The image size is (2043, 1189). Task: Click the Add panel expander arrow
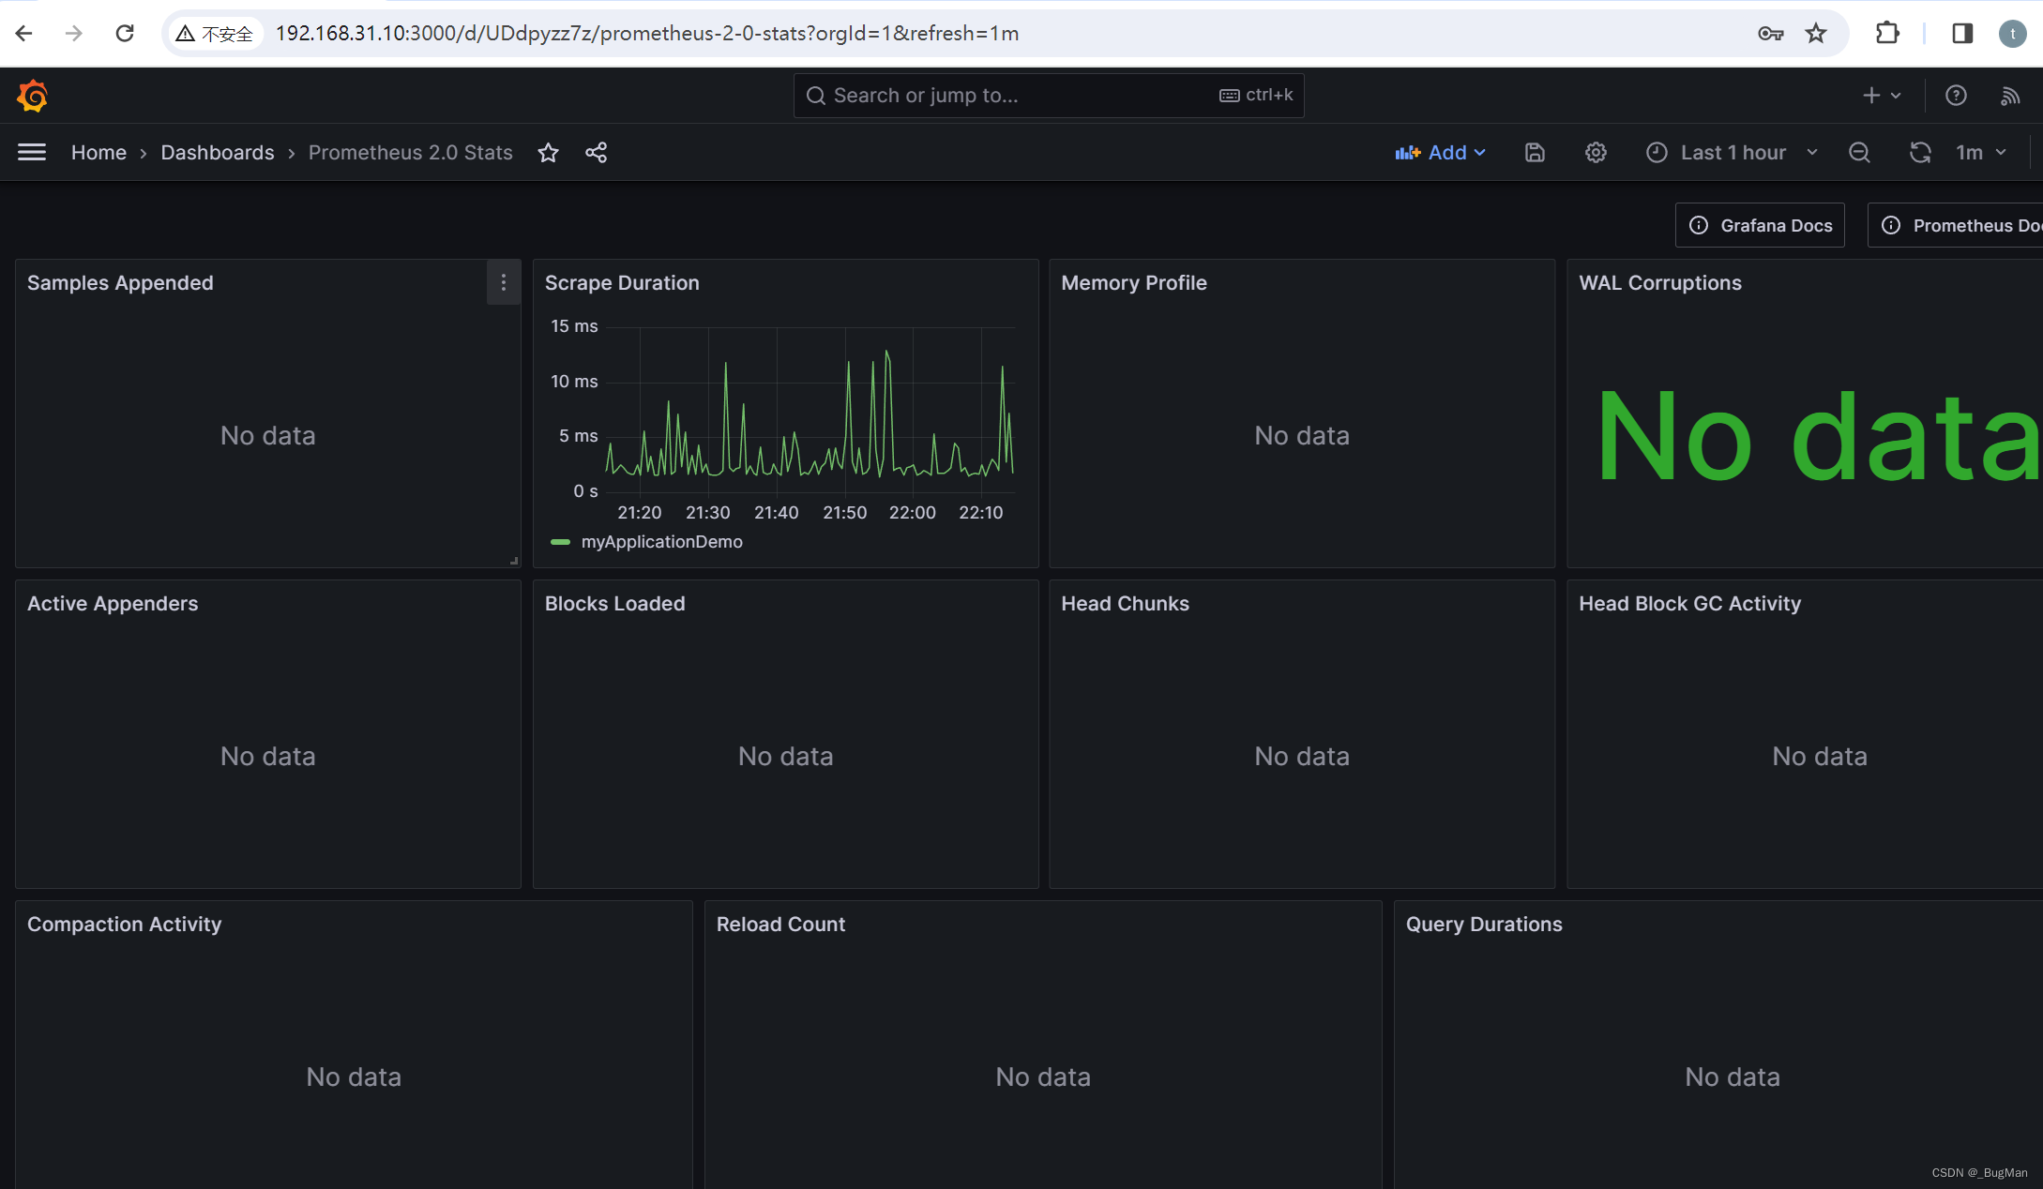tap(1482, 152)
